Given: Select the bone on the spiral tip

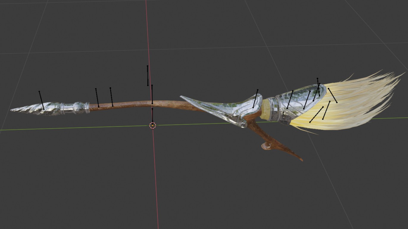Looking at the screenshot, I should [x=41, y=100].
